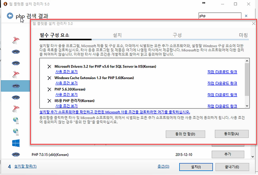Click the X mark beside Windows Cache Extension 1.3

coord(49,78)
